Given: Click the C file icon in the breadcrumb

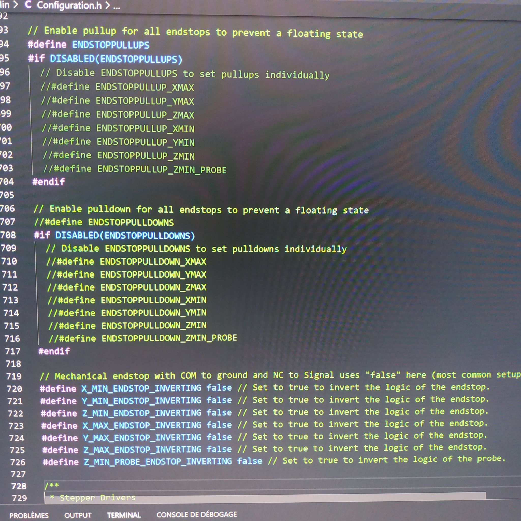Looking at the screenshot, I should [x=28, y=5].
